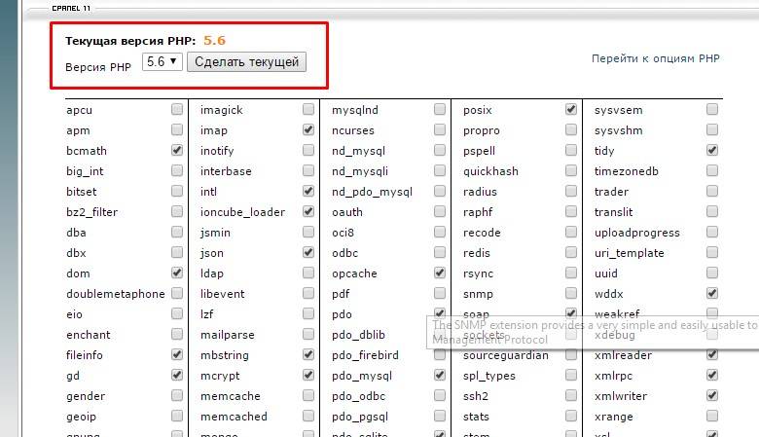Enable the sysvsem extension
The width and height of the screenshot is (759, 437).
point(712,109)
